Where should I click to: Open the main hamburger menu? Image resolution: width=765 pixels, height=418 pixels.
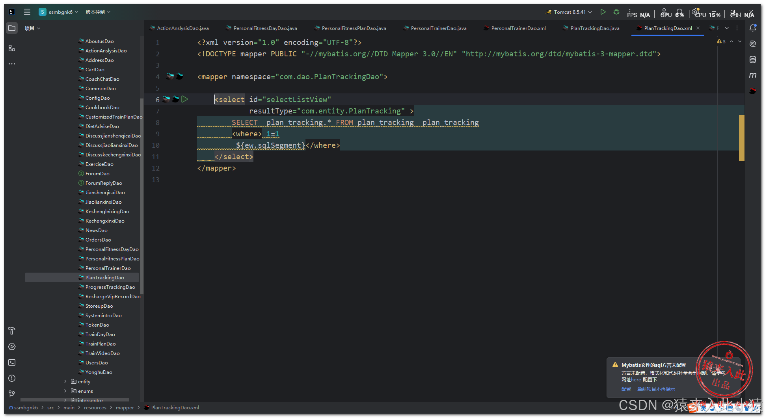[27, 12]
